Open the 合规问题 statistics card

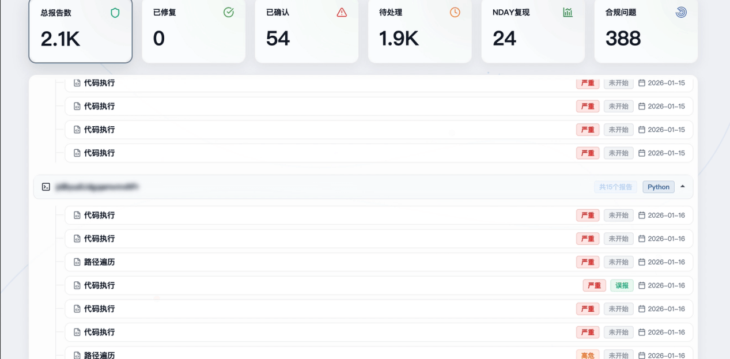pyautogui.click(x=645, y=32)
